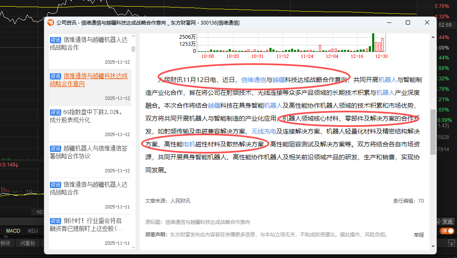
Task: Open the 信维通信与越疆机器人达成战略合作 item dated 2025-11-11
Action: (90, 196)
